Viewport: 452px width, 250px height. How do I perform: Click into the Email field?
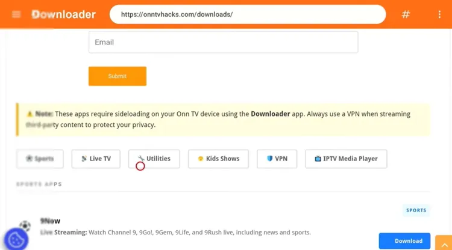point(224,42)
